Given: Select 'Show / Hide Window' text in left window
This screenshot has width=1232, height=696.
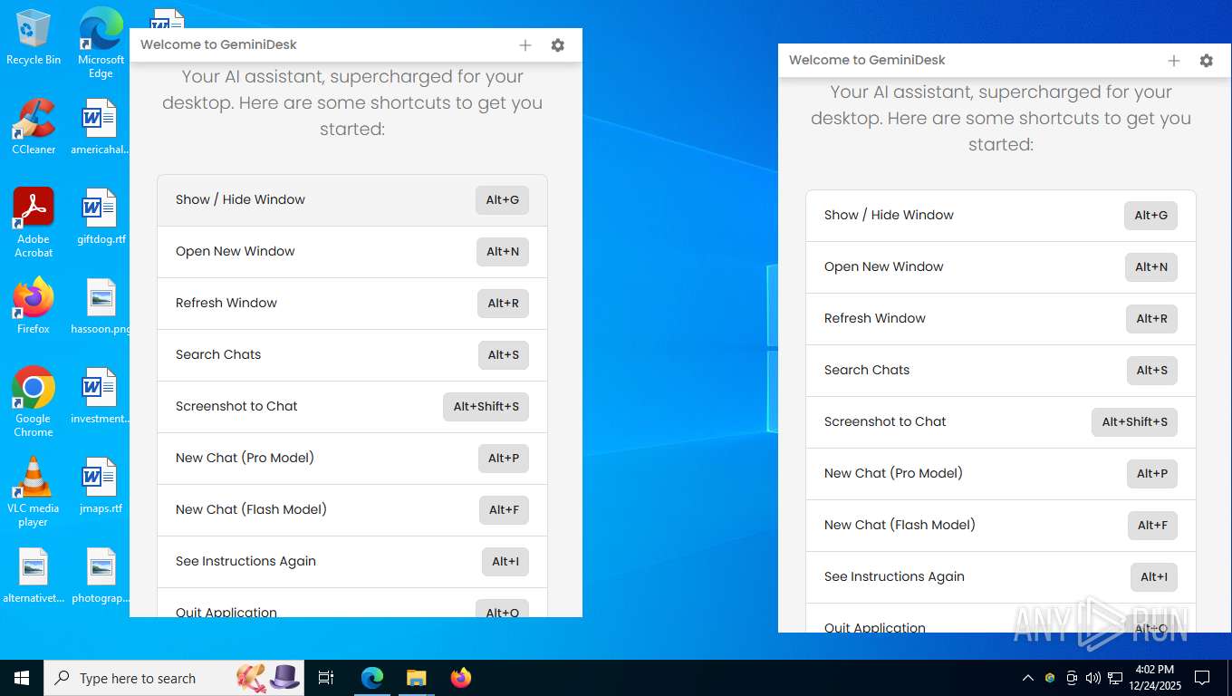Looking at the screenshot, I should (240, 200).
